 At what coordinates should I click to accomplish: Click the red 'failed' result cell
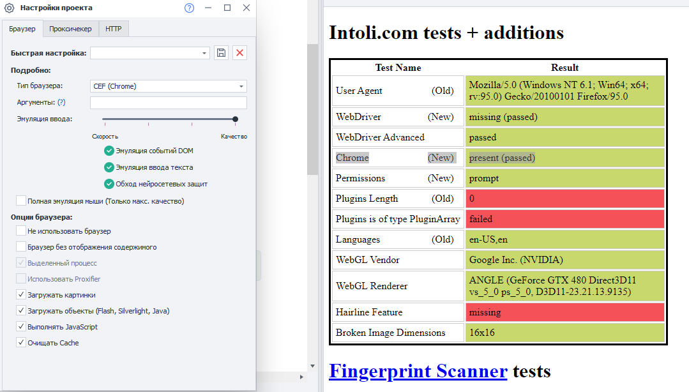[564, 219]
